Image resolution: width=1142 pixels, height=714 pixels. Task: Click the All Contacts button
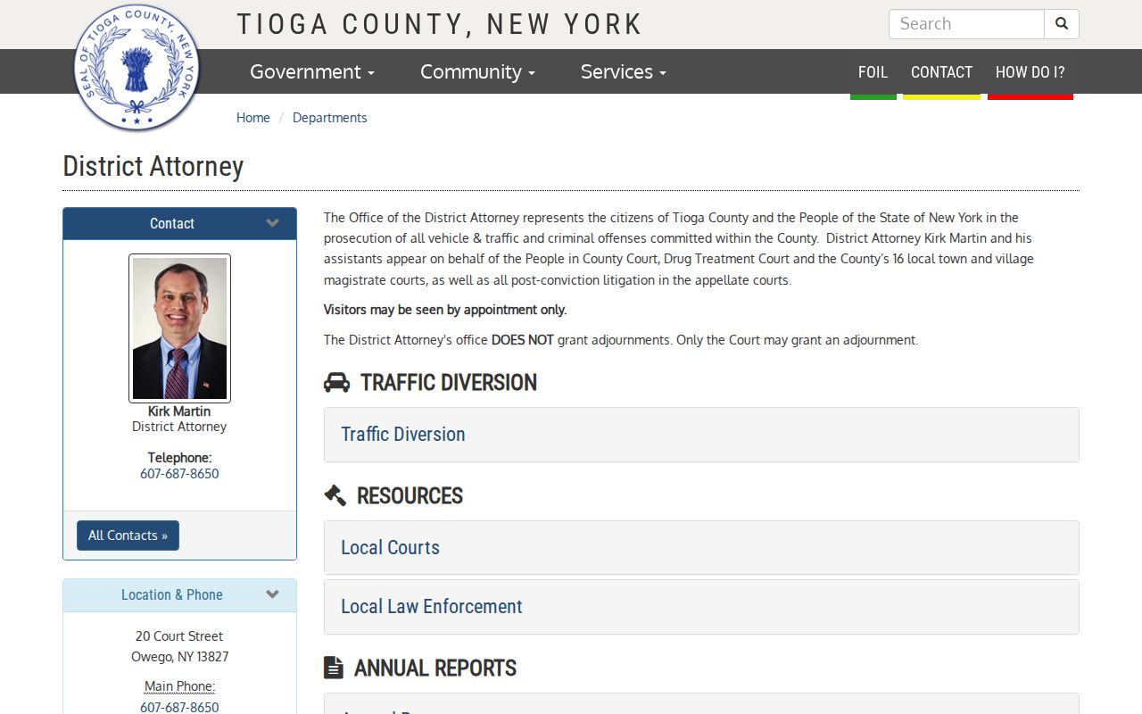pyautogui.click(x=128, y=535)
